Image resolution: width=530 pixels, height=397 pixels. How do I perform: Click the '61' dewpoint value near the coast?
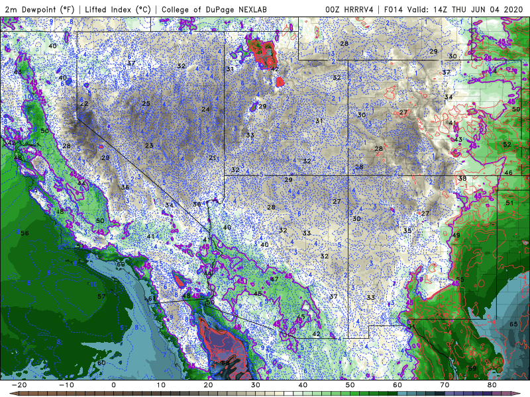(x=152, y=298)
